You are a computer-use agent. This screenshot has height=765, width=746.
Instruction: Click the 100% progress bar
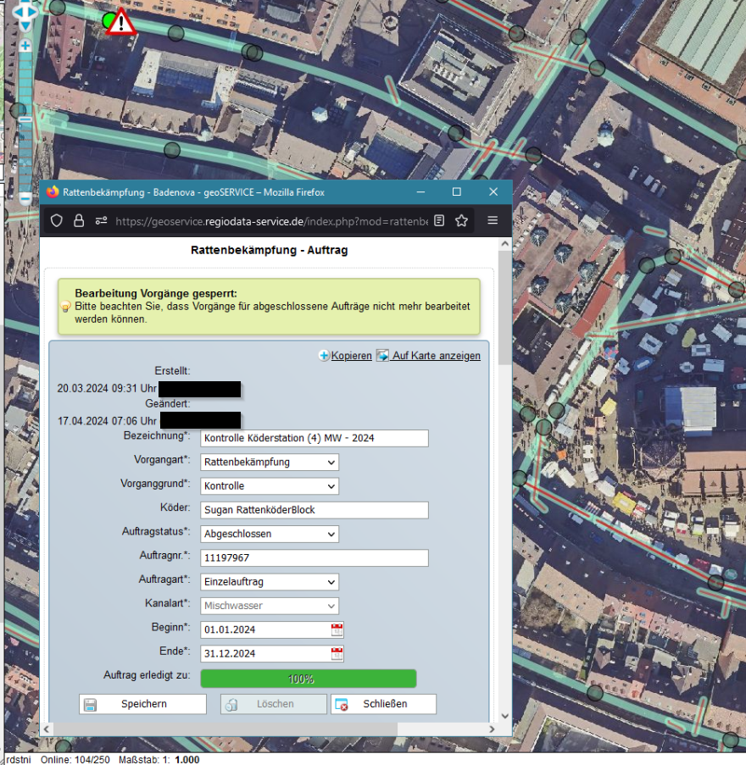pos(308,679)
